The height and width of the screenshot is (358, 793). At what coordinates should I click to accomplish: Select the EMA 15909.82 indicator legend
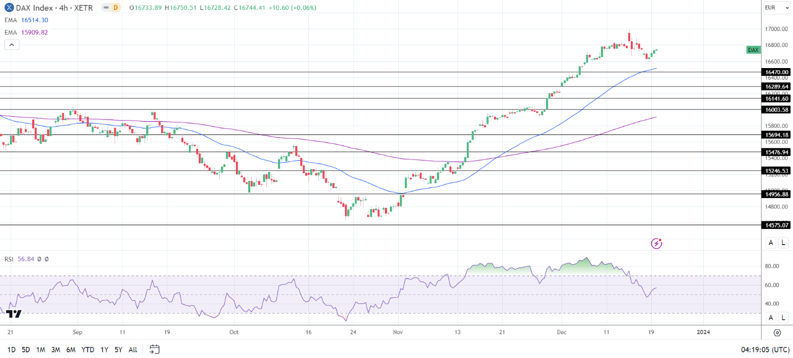(x=26, y=32)
